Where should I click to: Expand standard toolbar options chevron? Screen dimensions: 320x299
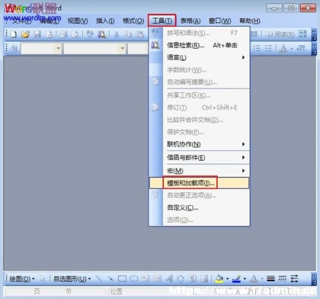314,35
